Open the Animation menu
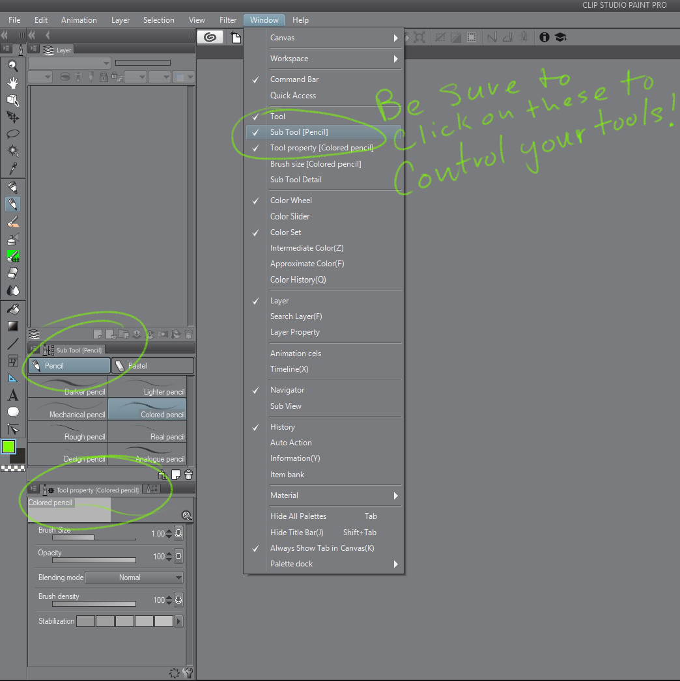680x681 pixels. 79,20
